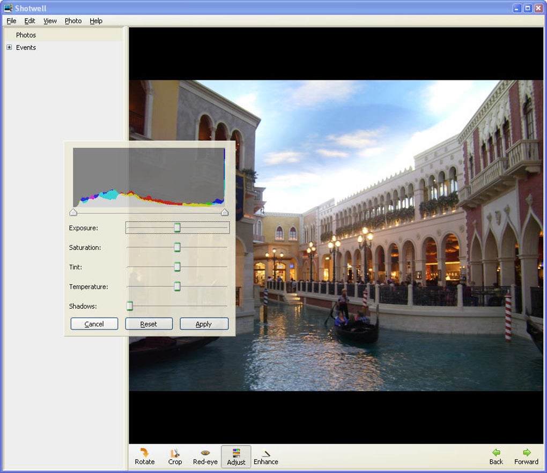Select Photos in the sidebar
This screenshot has height=473, width=547.
click(x=26, y=35)
